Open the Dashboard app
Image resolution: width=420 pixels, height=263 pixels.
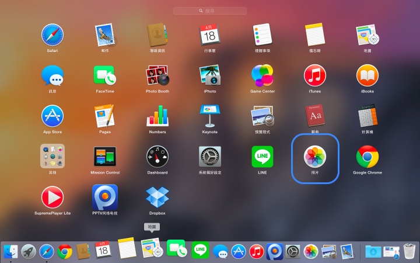[x=157, y=157]
